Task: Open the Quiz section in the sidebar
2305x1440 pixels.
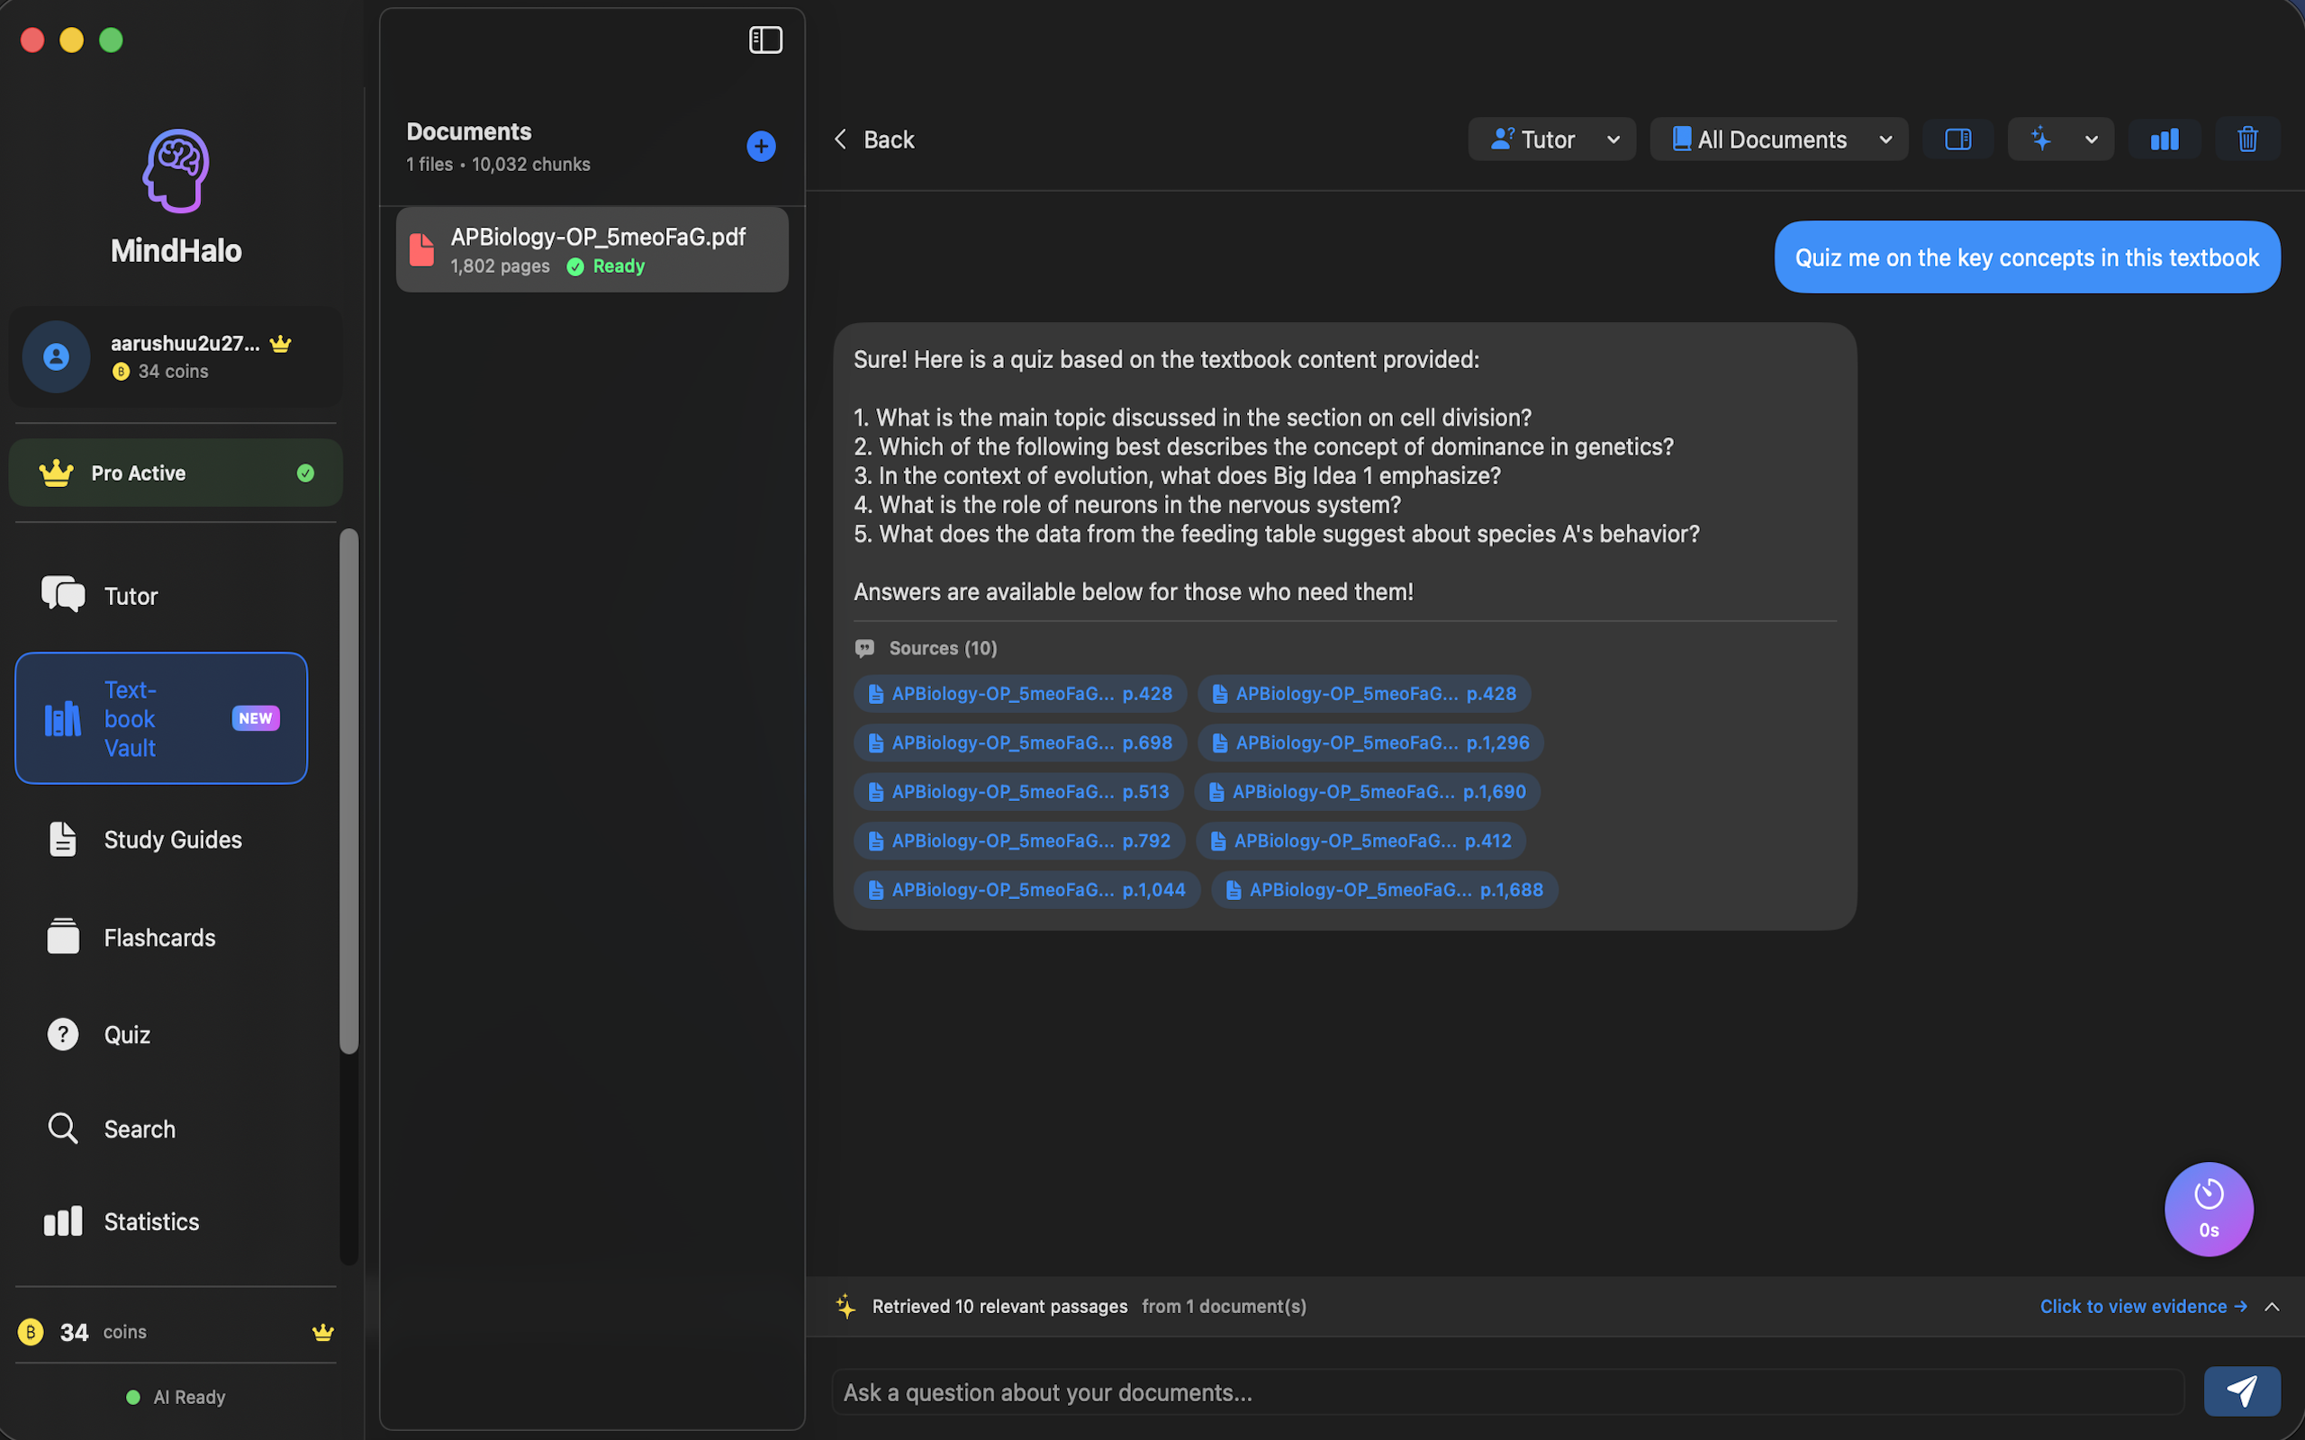Action: [x=126, y=1033]
